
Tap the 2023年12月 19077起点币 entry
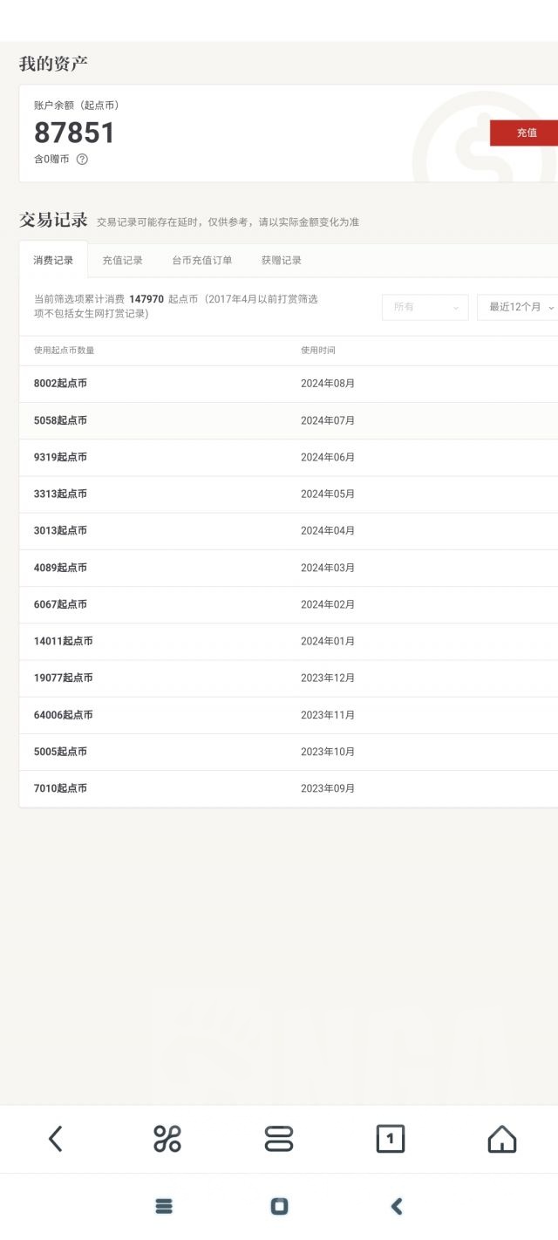[288, 678]
